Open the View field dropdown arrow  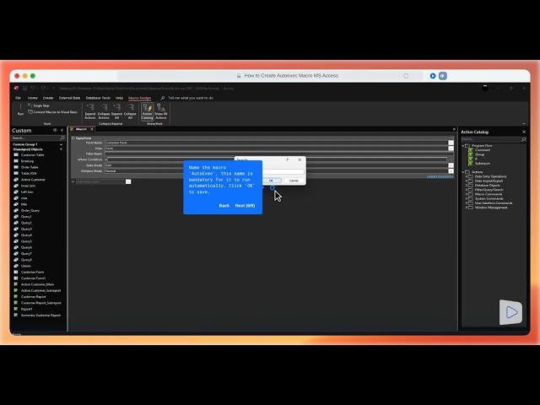(451, 148)
